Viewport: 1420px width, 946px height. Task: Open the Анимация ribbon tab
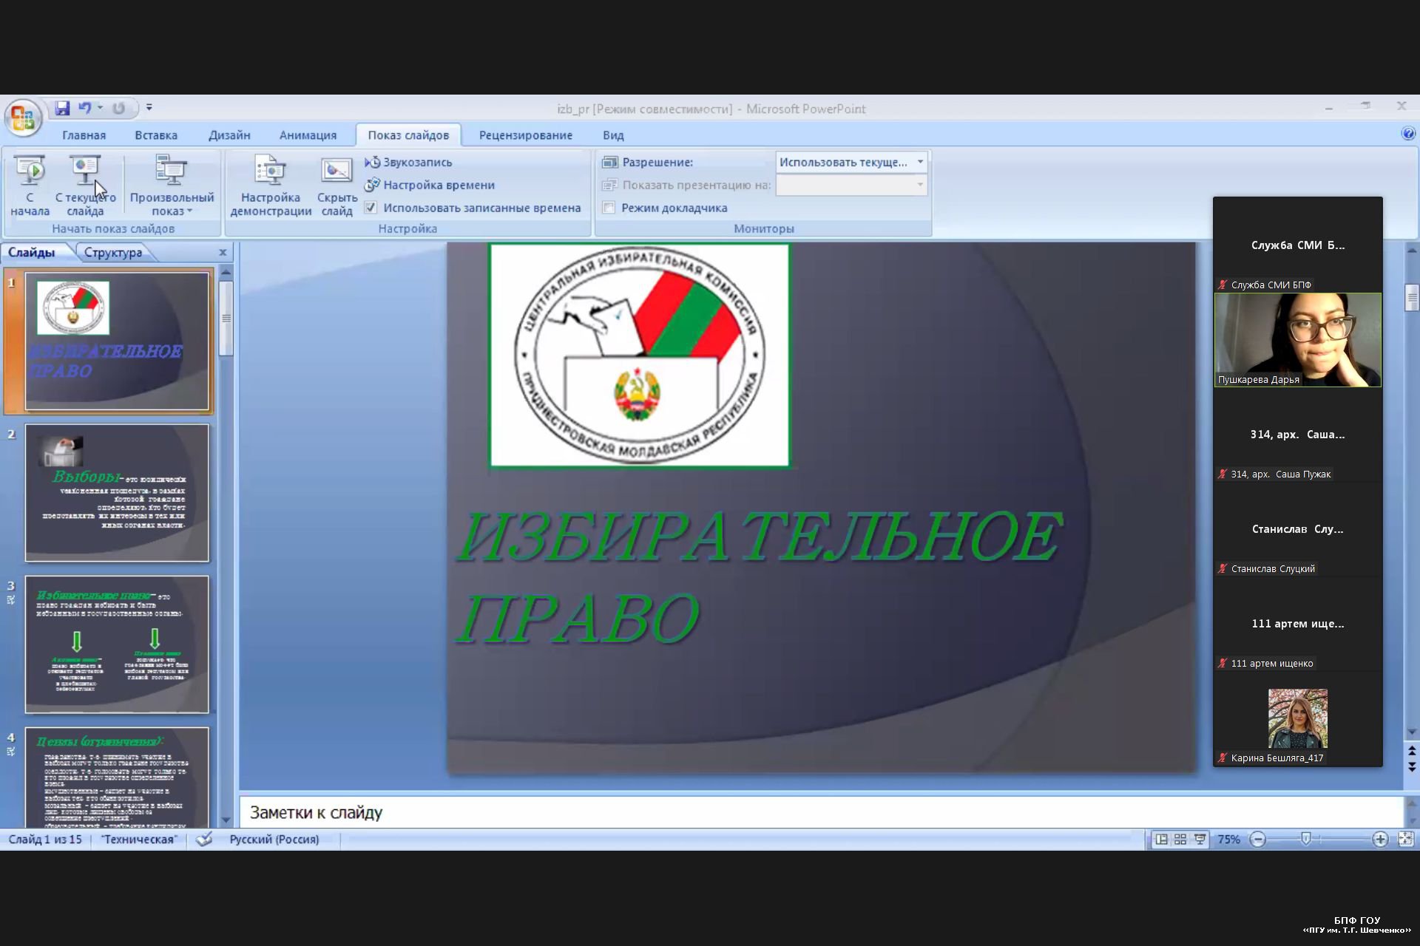coord(308,135)
